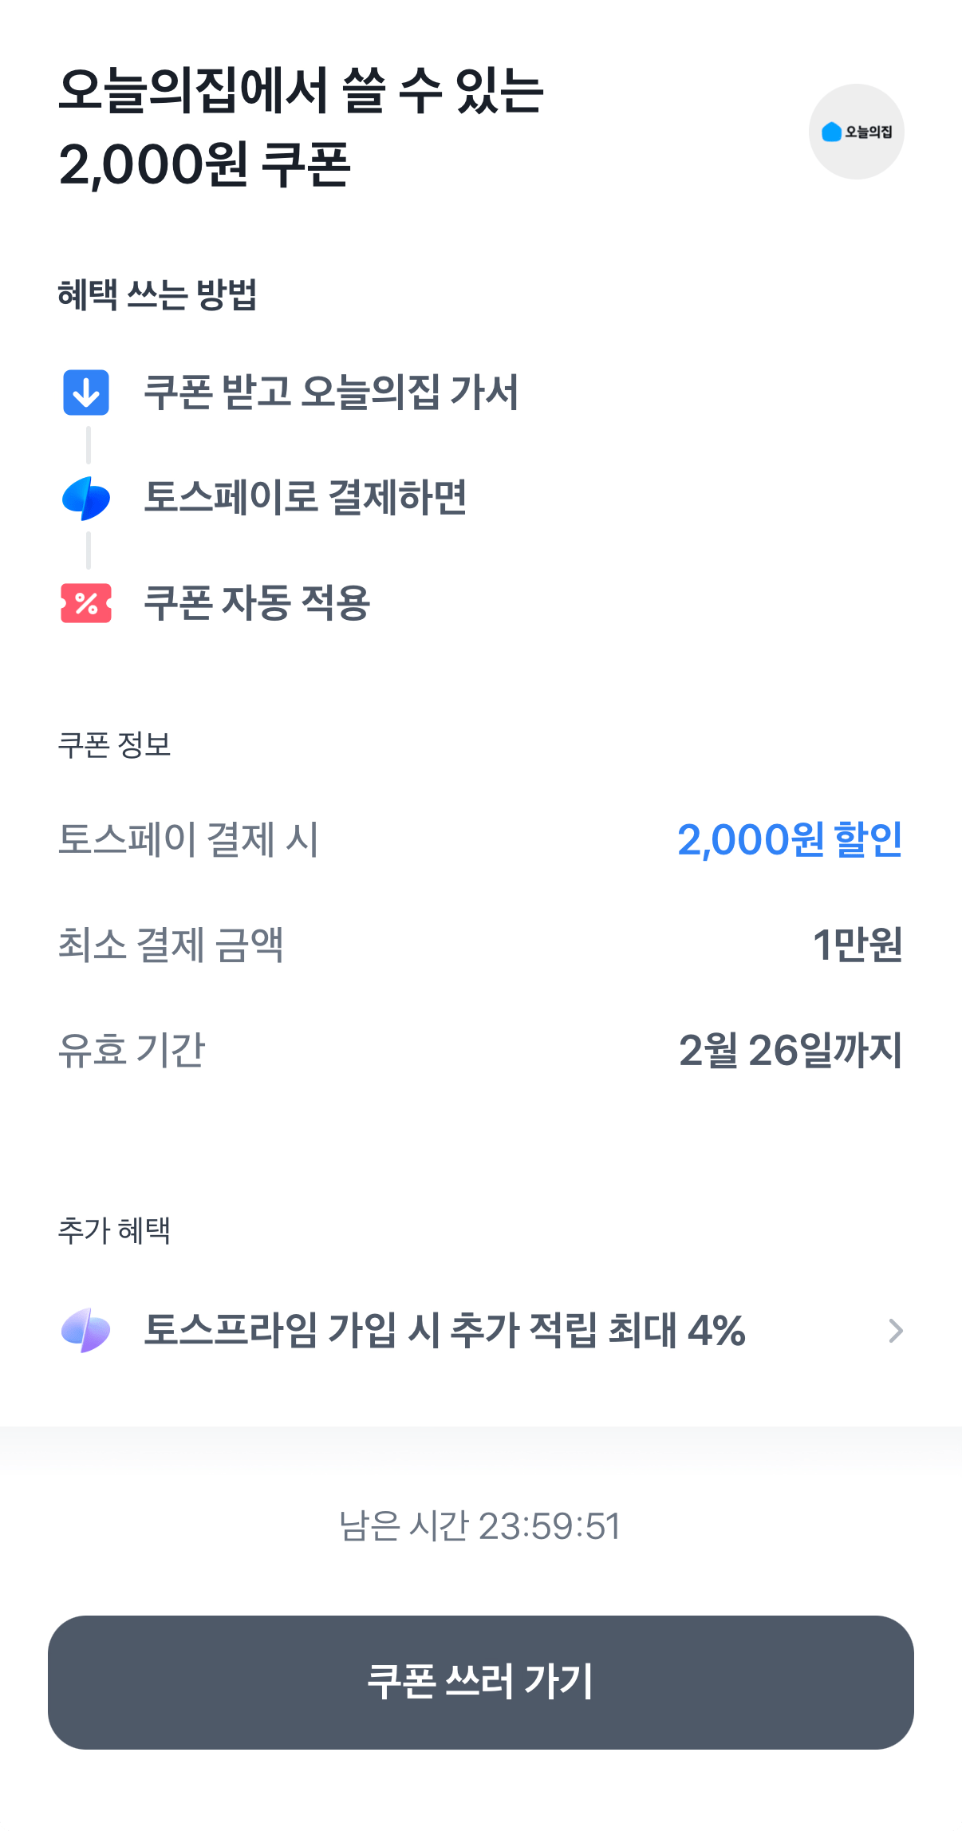Screen dimensions: 962x1831
Task: Click the purple Toss Prime icon
Action: click(x=86, y=1331)
